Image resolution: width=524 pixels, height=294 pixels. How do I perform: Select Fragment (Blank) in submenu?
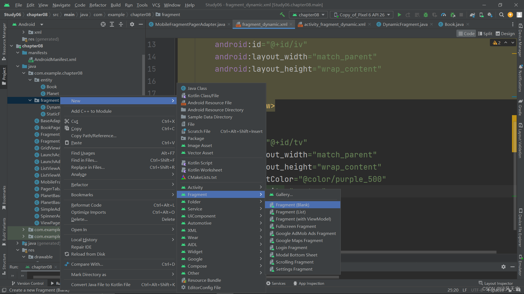click(x=292, y=205)
